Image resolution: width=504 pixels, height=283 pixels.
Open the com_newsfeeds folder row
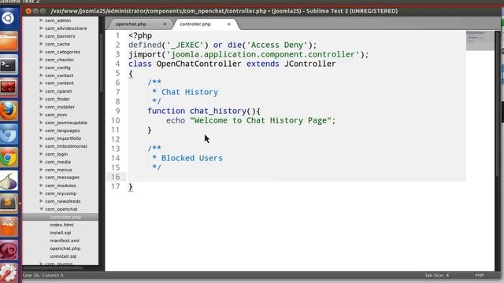click(x=61, y=201)
